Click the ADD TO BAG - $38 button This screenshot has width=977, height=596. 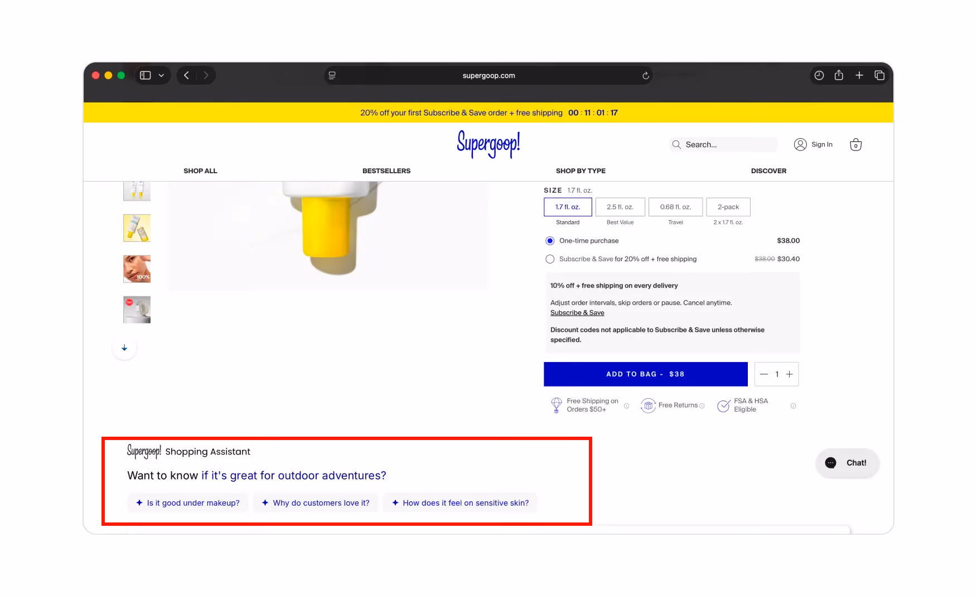pos(646,374)
